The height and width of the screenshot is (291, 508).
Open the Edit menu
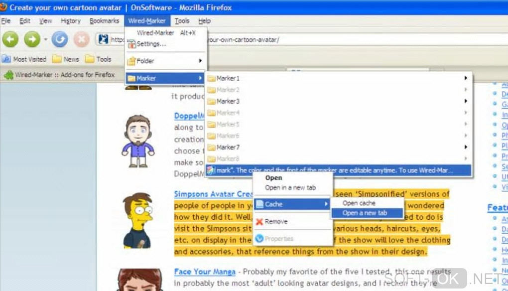point(24,21)
